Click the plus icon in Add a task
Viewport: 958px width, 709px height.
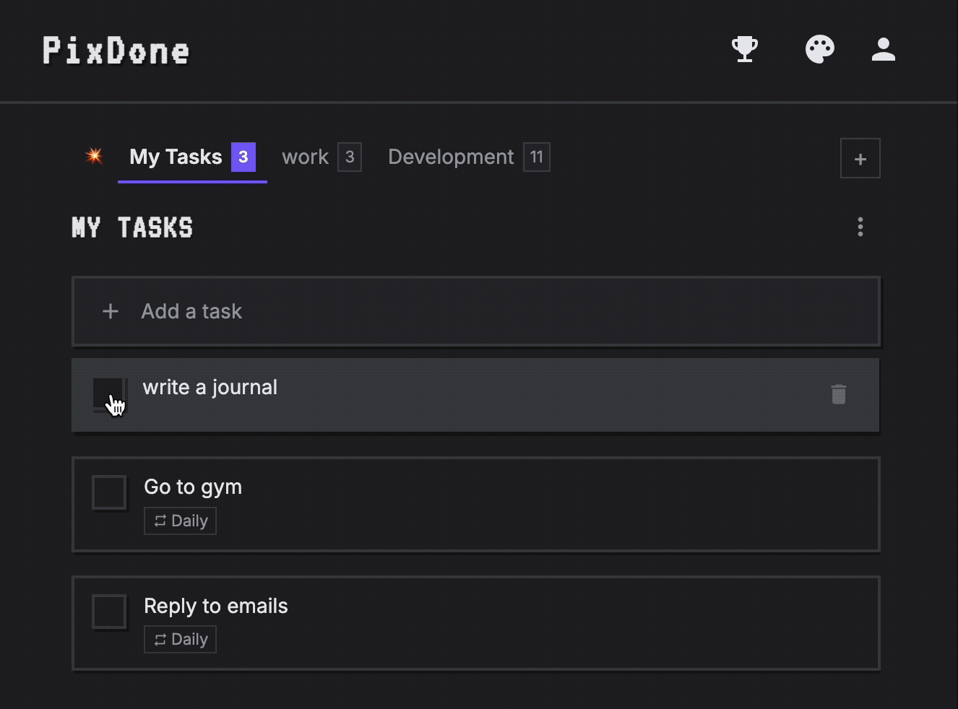point(111,311)
